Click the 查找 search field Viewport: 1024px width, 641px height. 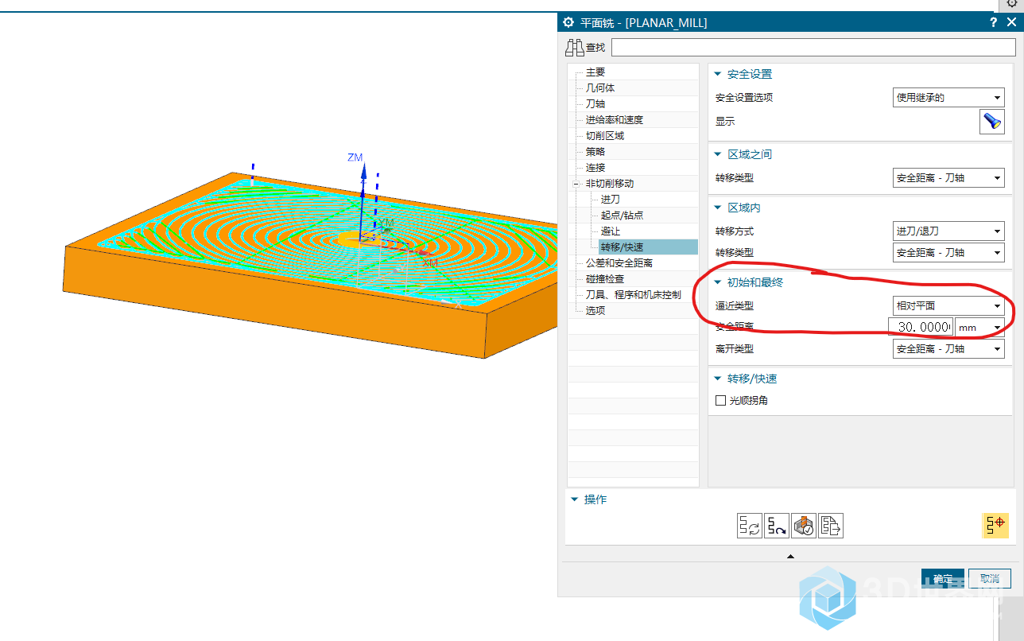pos(813,48)
